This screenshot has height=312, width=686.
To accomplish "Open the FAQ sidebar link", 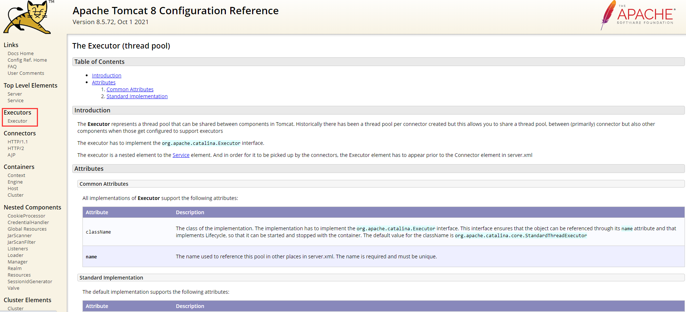I will [x=12, y=67].
